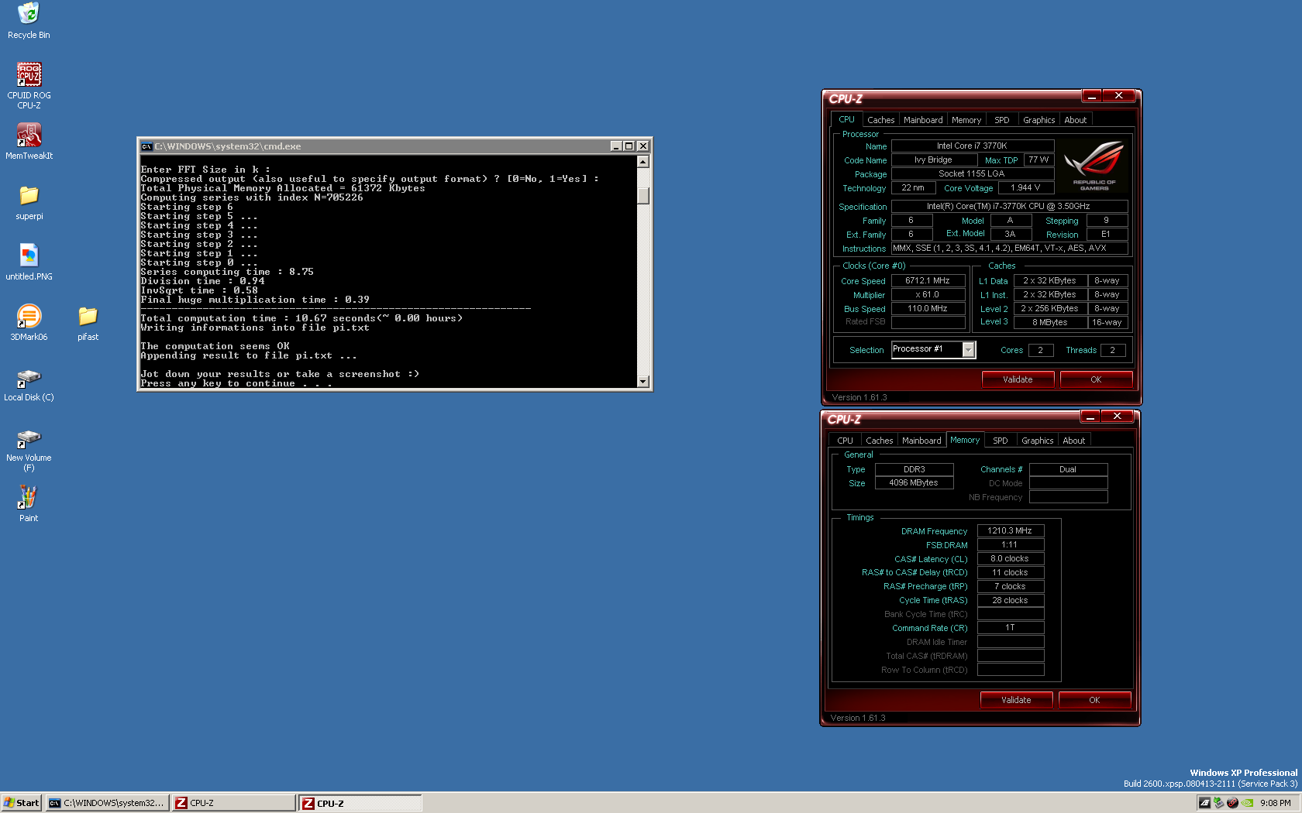Activate first CPU-Z taskbar button
Image resolution: width=1302 pixels, height=813 pixels.
tap(233, 803)
